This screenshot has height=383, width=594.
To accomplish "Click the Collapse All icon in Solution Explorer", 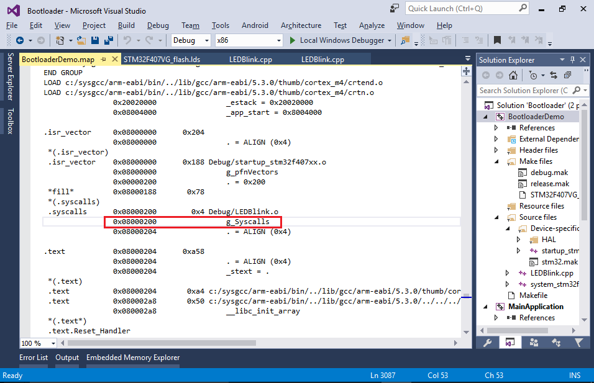I will tap(567, 75).
